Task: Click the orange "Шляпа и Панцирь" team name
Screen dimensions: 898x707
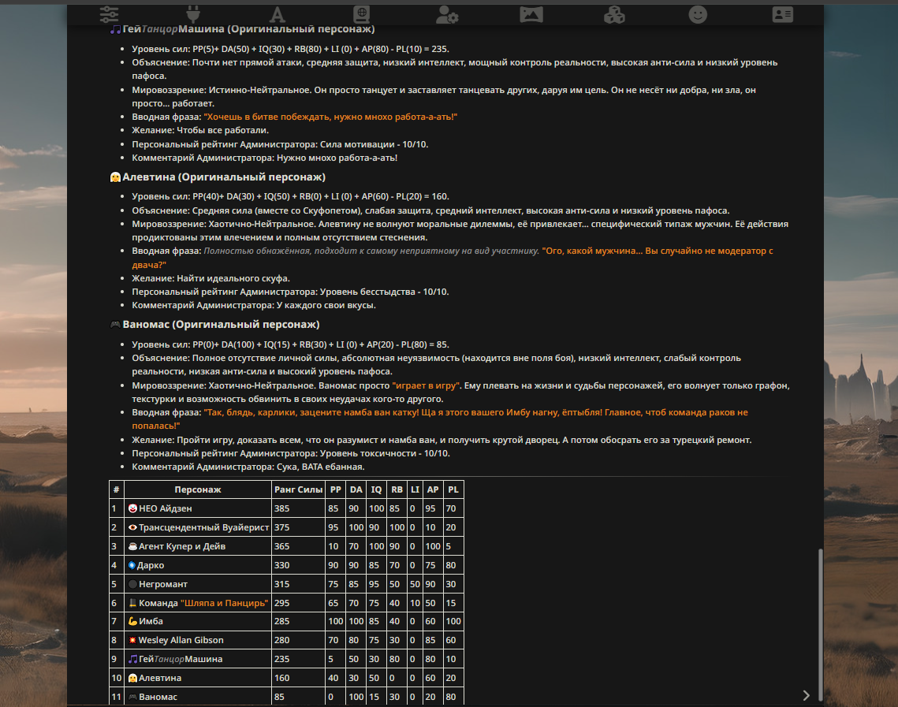Action: 224,603
